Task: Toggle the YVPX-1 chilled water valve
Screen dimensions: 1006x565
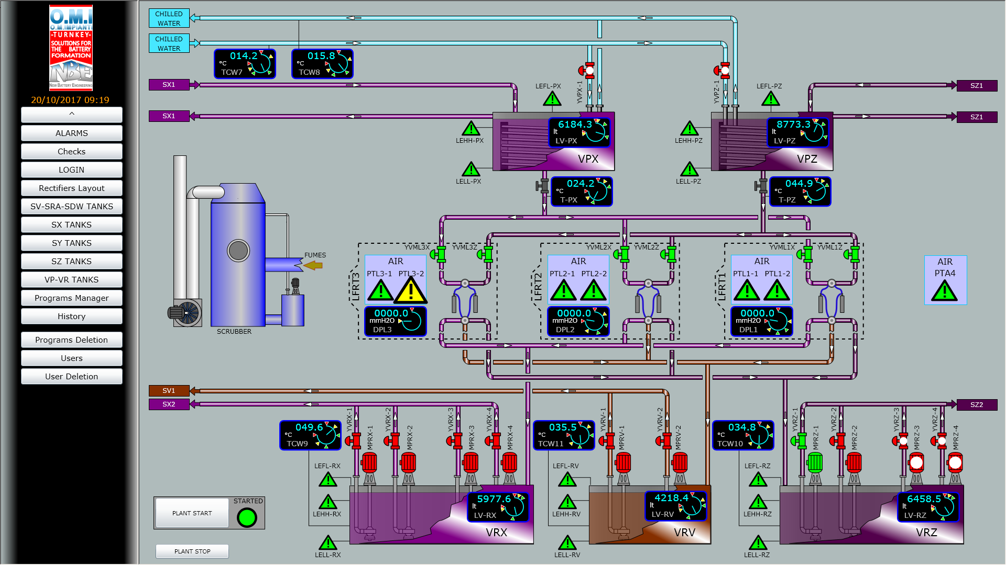Action: [x=588, y=70]
